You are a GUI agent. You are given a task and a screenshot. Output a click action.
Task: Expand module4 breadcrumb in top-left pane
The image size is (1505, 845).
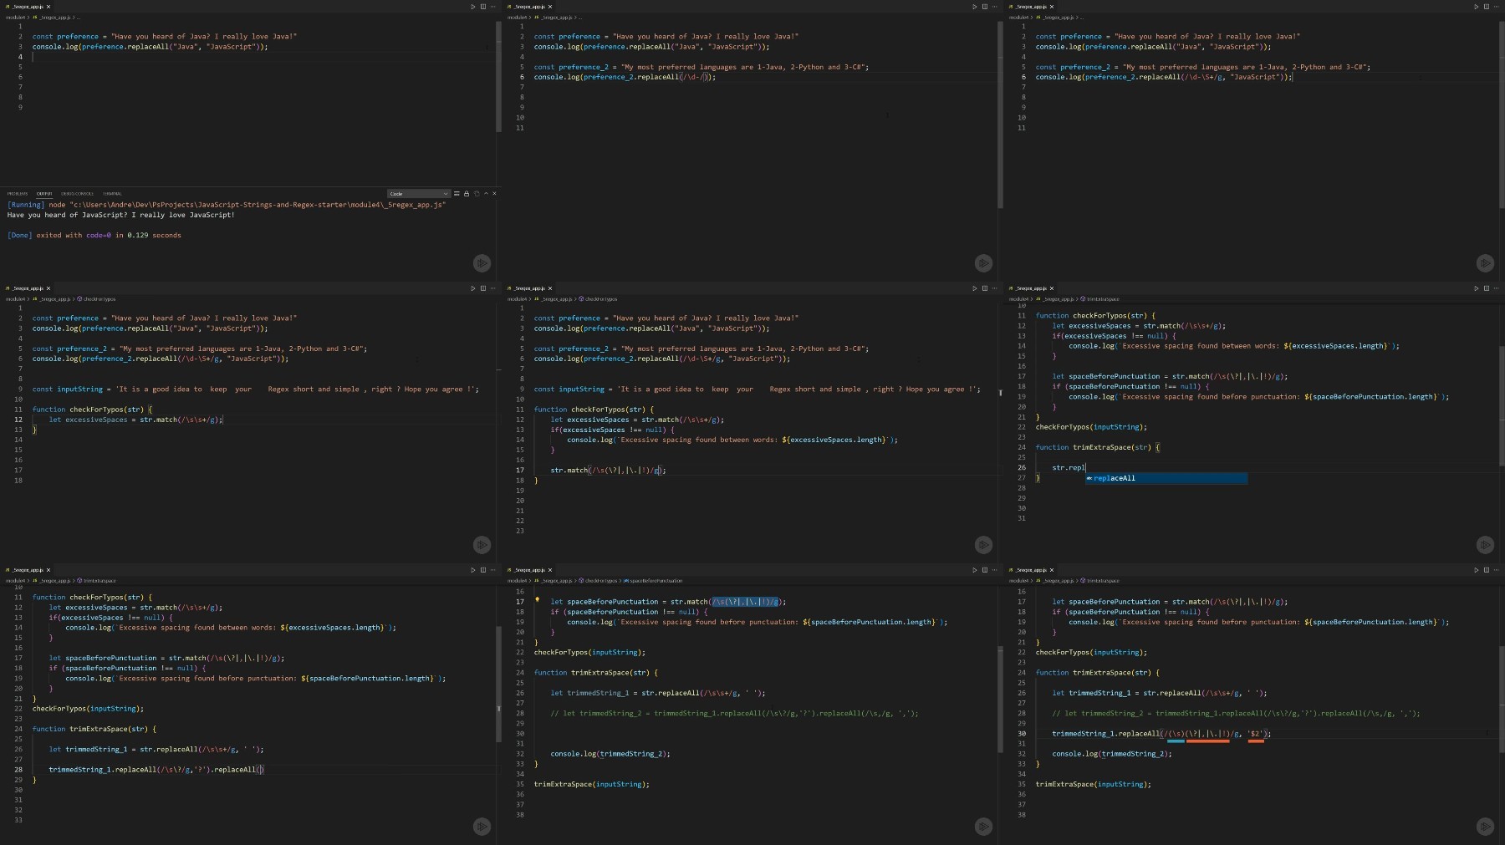[x=15, y=17]
